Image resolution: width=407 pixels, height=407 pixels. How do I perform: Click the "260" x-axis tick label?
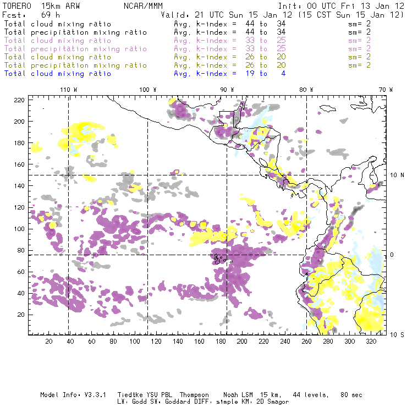tap(306, 342)
